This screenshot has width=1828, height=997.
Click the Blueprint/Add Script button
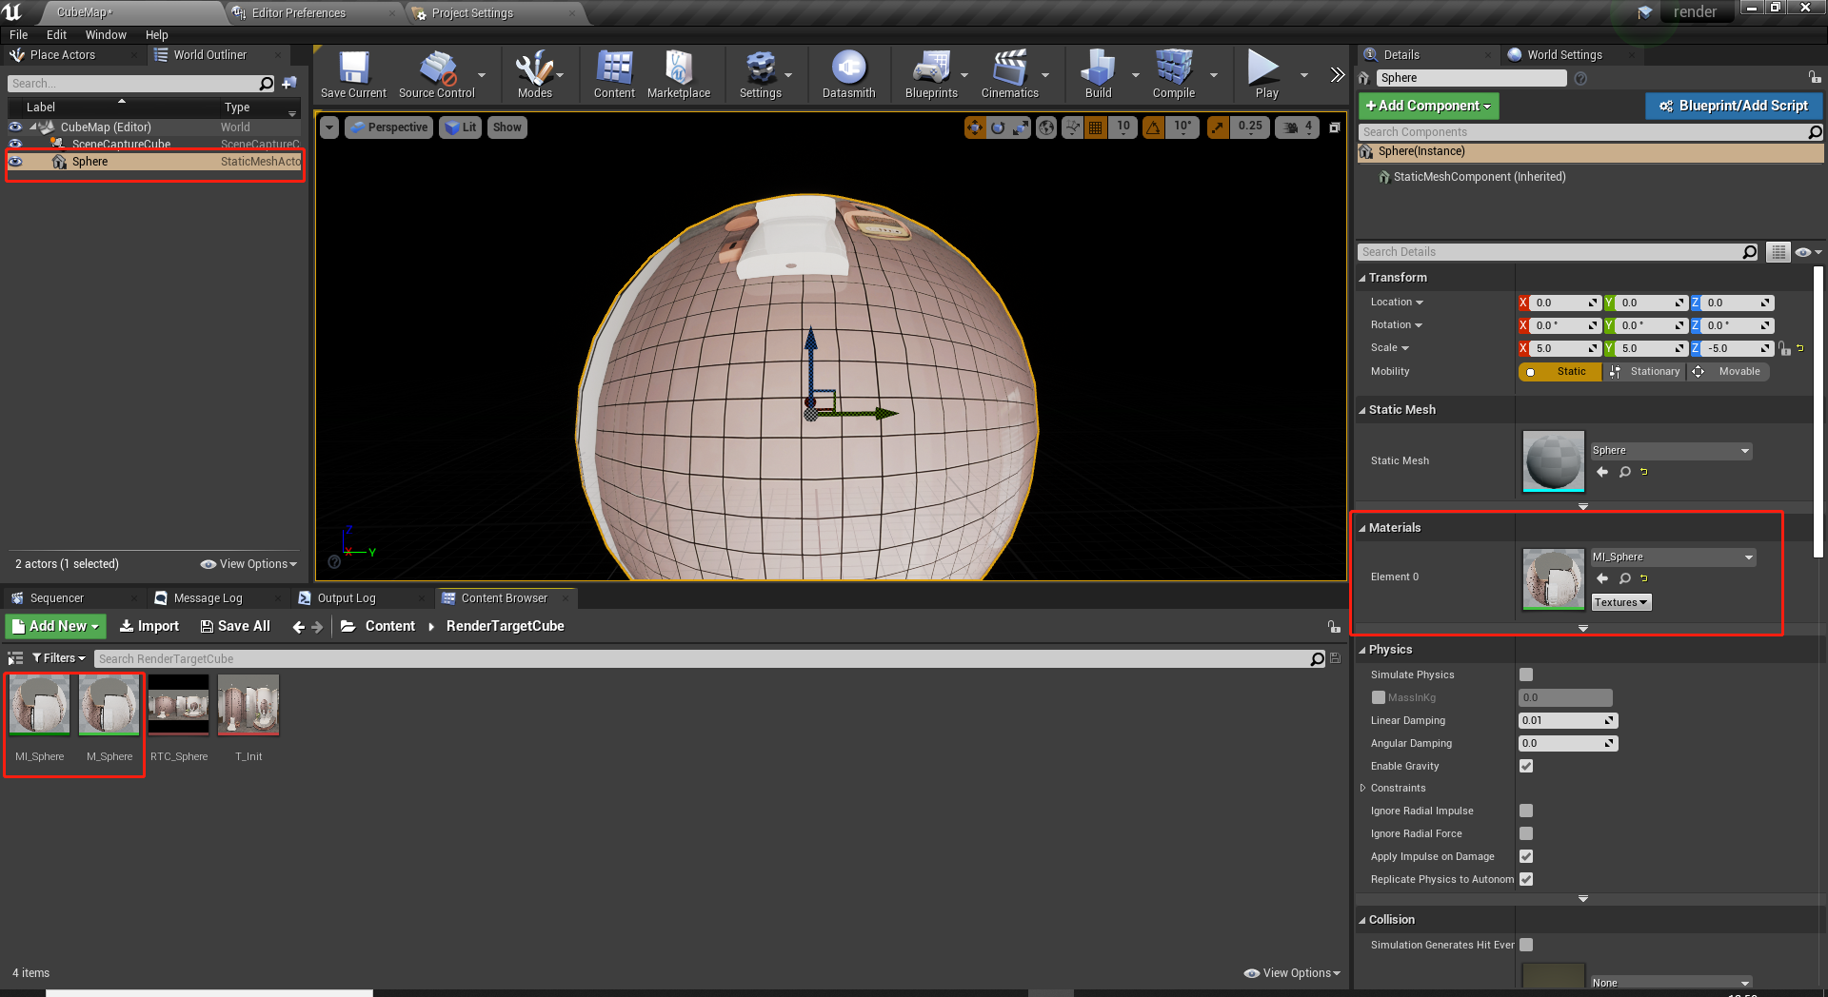1733,106
